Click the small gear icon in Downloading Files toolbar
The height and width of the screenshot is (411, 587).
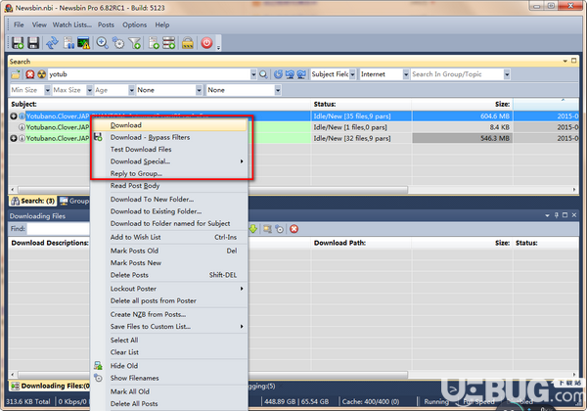280,229
